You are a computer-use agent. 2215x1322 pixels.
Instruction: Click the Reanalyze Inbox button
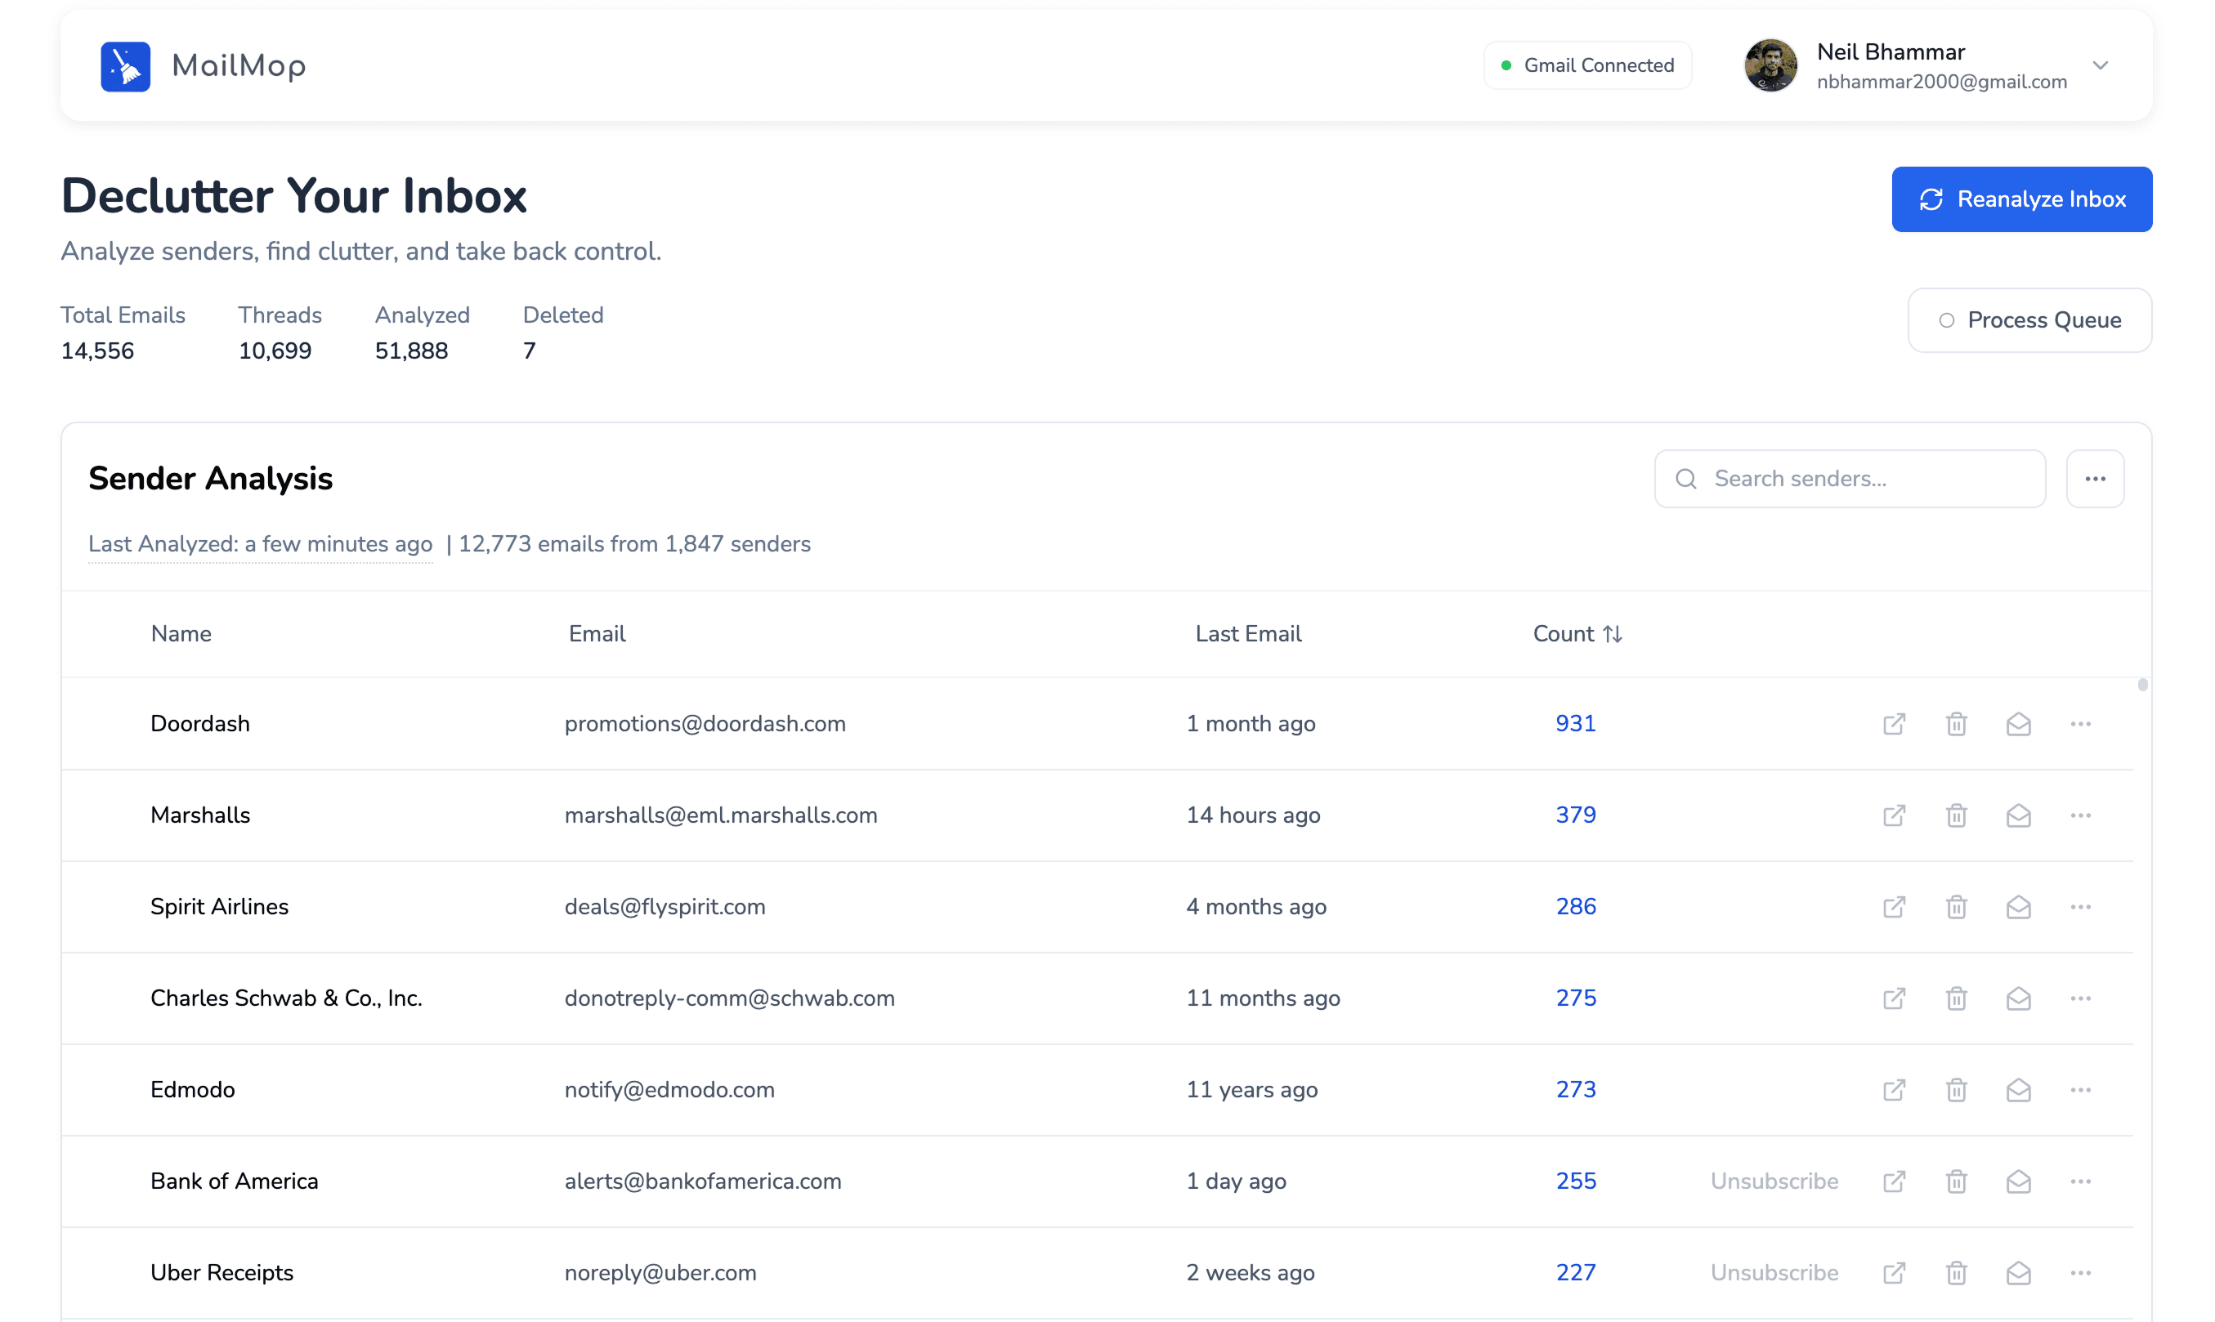[2021, 199]
